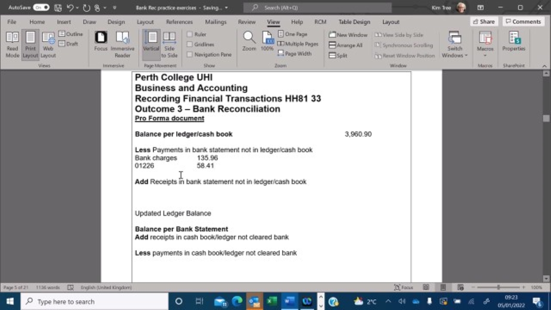
Task: Open Excel from the taskbar
Action: click(x=271, y=301)
